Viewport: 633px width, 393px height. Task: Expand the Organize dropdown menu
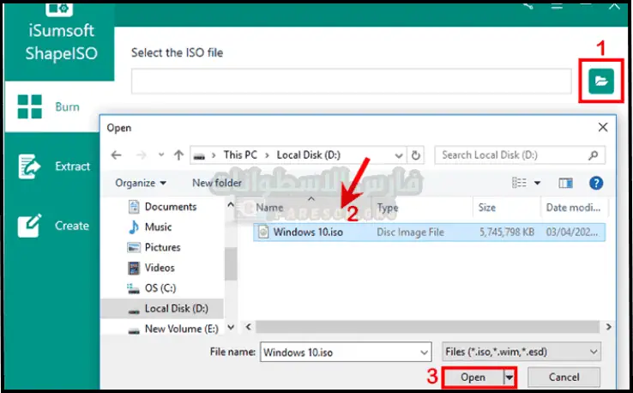(140, 183)
